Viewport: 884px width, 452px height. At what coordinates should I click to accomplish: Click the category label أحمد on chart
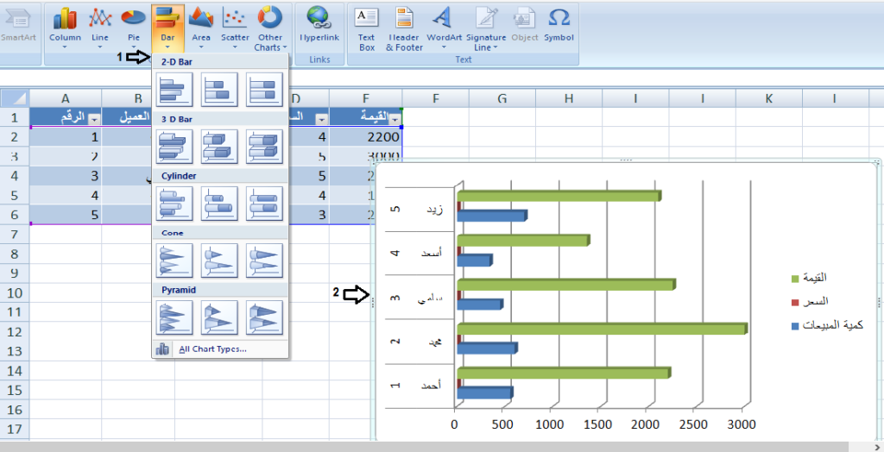tap(432, 386)
